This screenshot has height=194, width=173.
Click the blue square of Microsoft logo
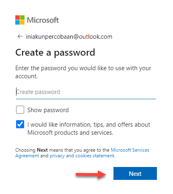click(17, 23)
